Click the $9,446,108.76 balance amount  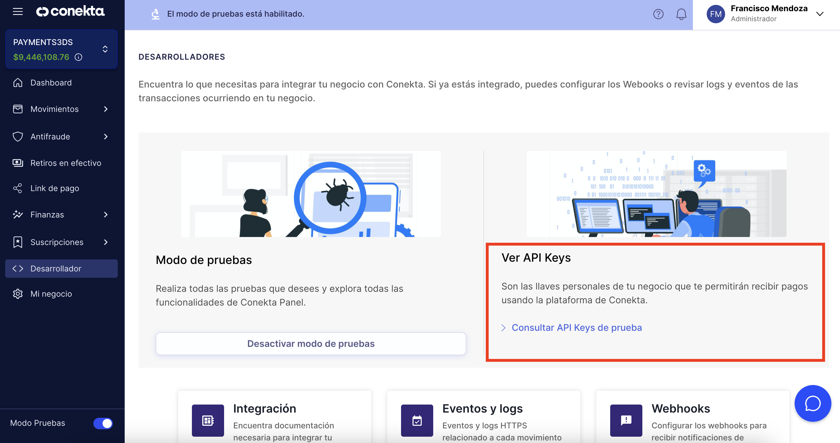[41, 57]
